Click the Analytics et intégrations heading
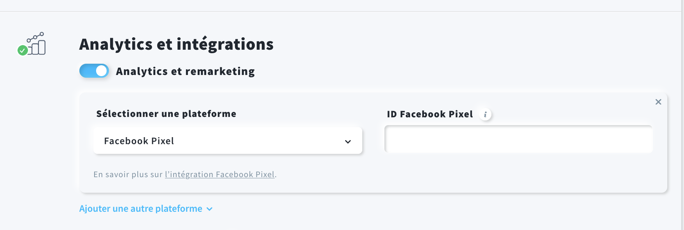The height and width of the screenshot is (230, 684). click(x=176, y=44)
